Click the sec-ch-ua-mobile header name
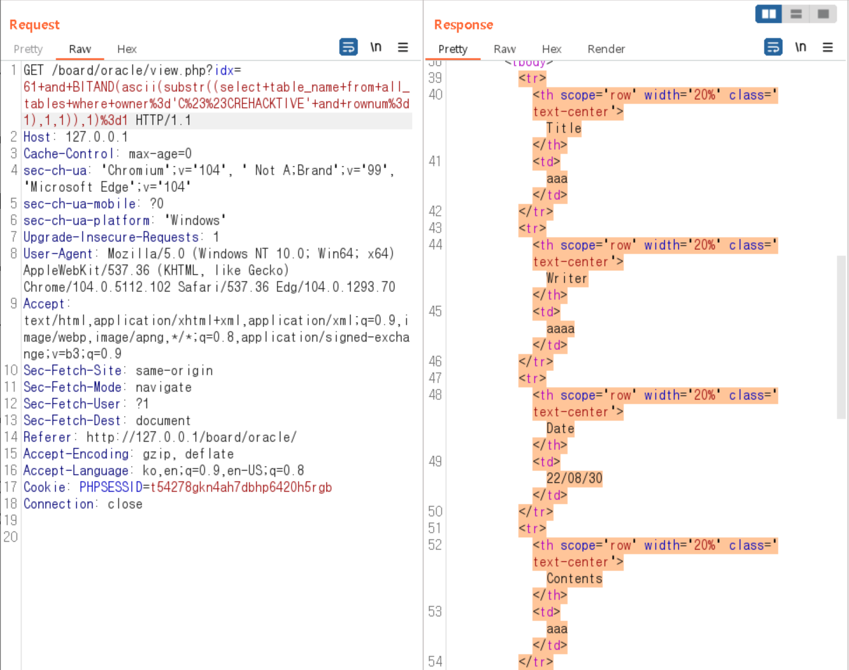The height and width of the screenshot is (670, 849). pos(79,204)
